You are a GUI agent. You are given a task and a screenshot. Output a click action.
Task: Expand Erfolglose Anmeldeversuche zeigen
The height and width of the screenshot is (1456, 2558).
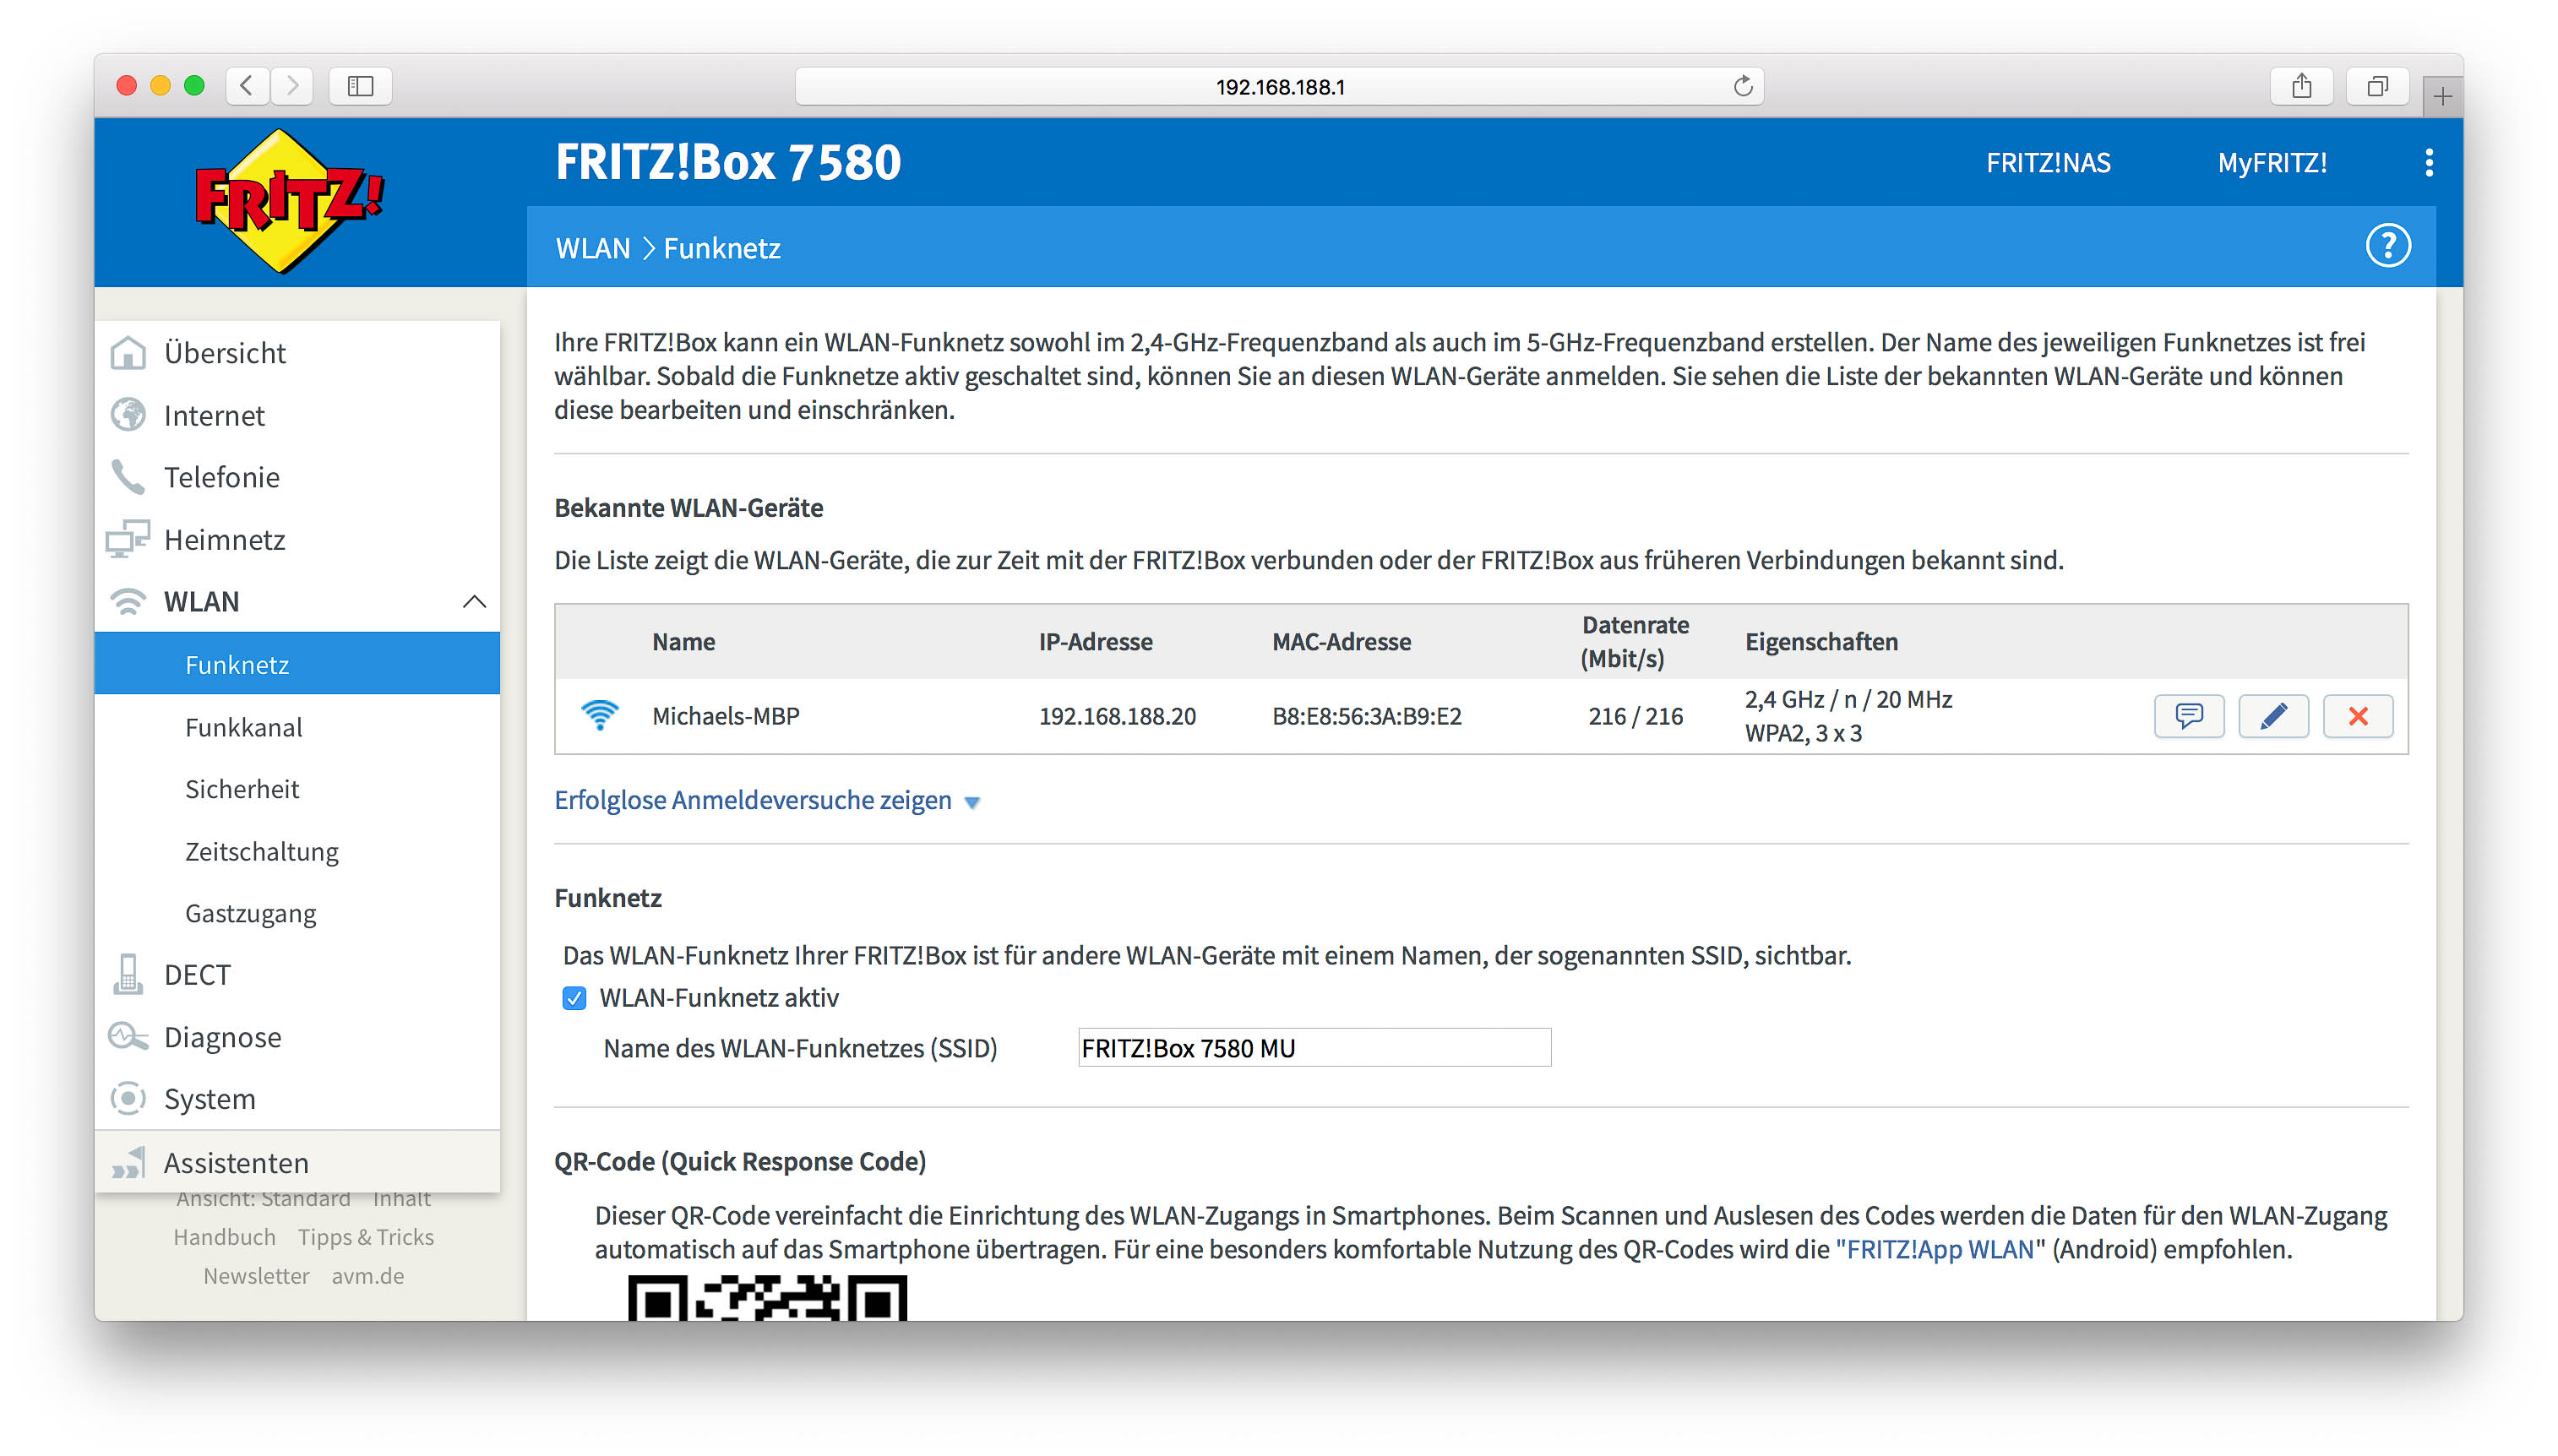(x=767, y=801)
